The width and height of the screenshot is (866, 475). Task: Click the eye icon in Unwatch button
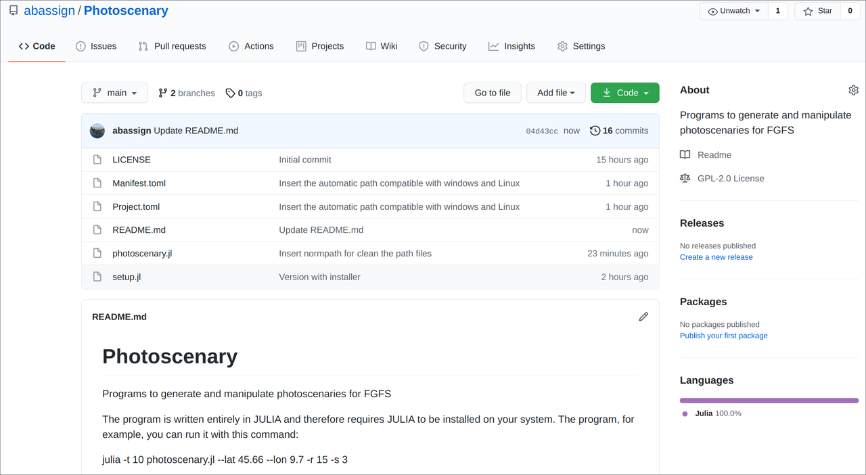click(x=712, y=12)
